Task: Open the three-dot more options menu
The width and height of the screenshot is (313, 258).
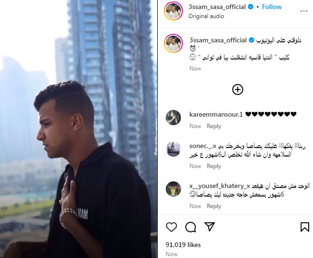Action: pyautogui.click(x=304, y=11)
